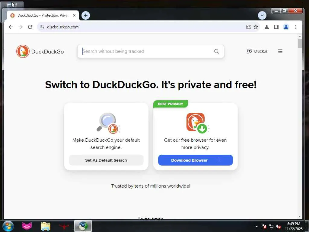This screenshot has height=232, width=309.
Task: Click the magnifying glass default search illustration
Action: 108,123
